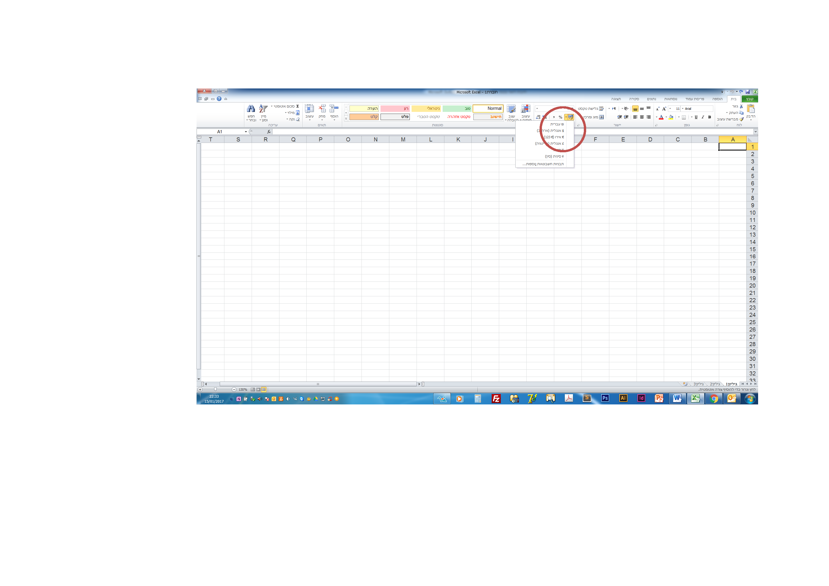Choose the ¥ Chinese currency option
This screenshot has height=586, width=829.
click(554, 156)
